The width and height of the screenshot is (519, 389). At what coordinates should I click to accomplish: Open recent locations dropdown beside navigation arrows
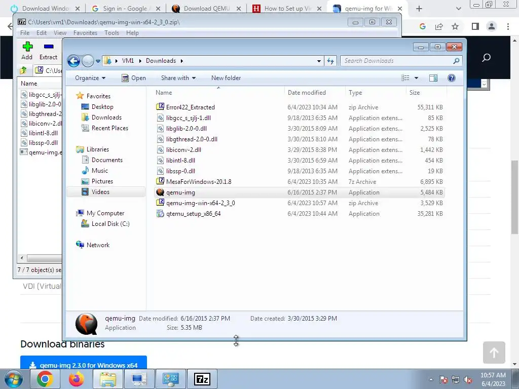point(98,61)
